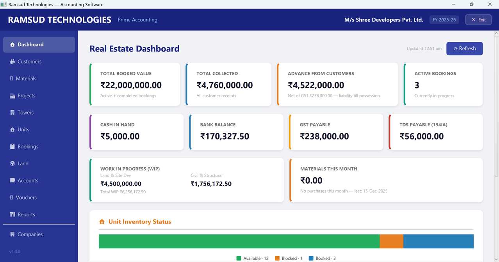499x262 pixels.
Task: Click the Civil & Structural ₹1,756,172.50 value
Action: (x=211, y=184)
